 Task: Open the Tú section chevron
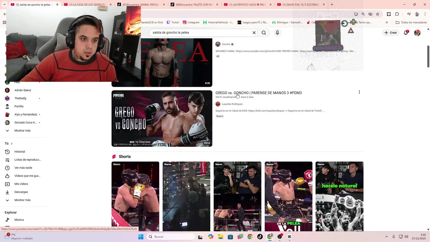pos(12,144)
